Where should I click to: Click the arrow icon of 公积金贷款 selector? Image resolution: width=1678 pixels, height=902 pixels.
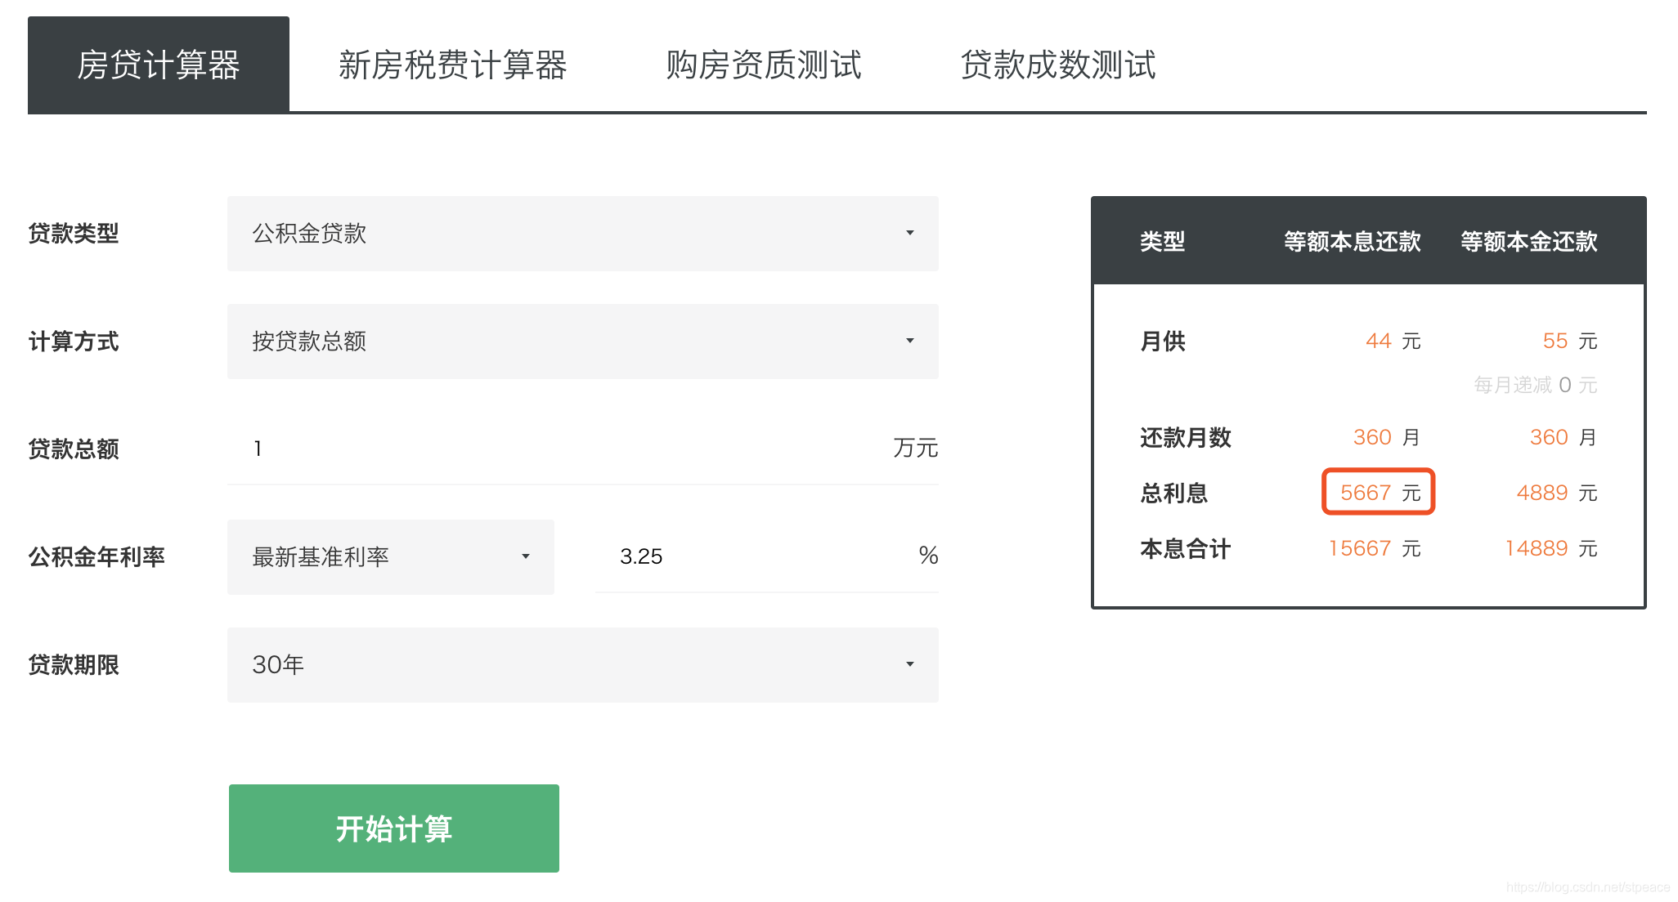pyautogui.click(x=909, y=234)
